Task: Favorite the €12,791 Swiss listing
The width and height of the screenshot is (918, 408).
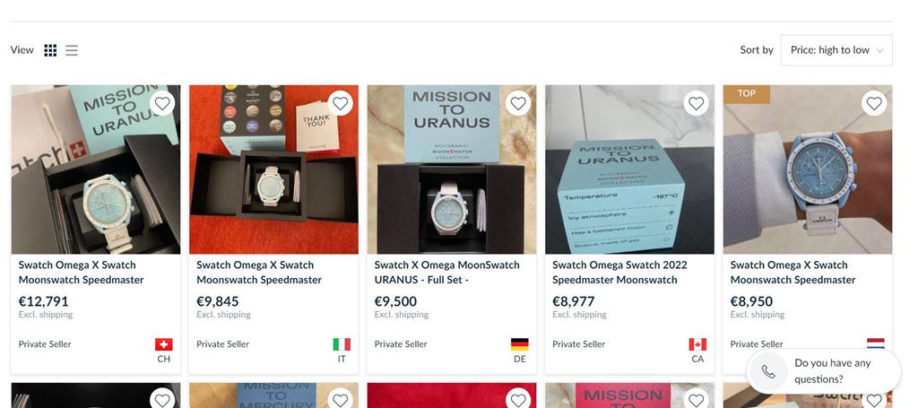Action: click(x=162, y=103)
